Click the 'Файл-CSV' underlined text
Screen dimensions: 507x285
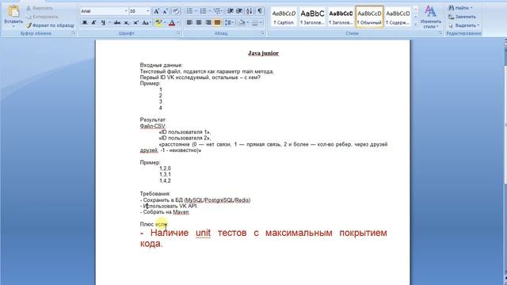tap(153, 126)
